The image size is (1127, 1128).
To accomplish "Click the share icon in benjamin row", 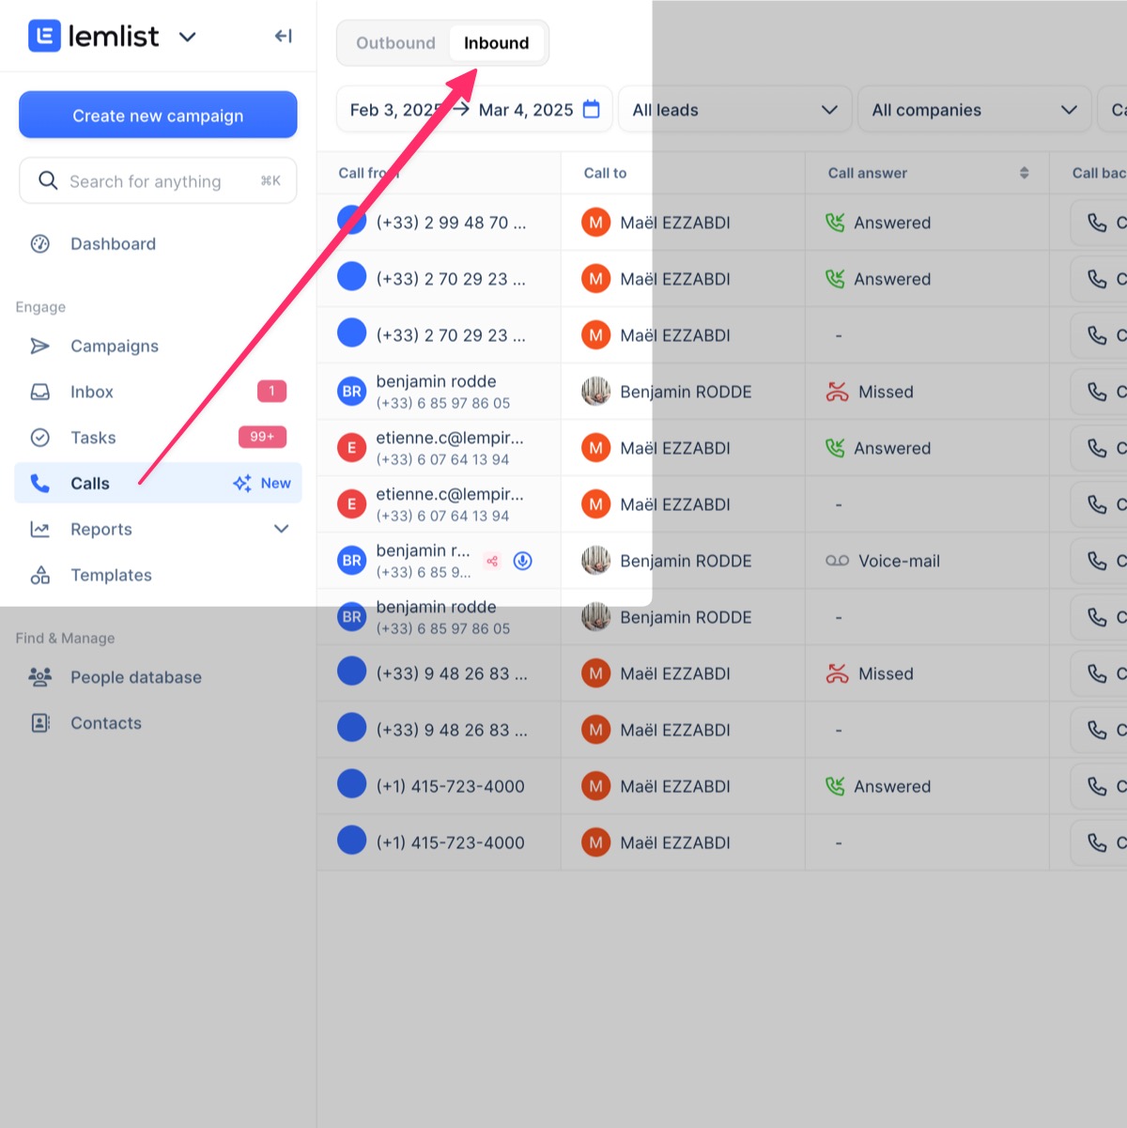I will [492, 561].
